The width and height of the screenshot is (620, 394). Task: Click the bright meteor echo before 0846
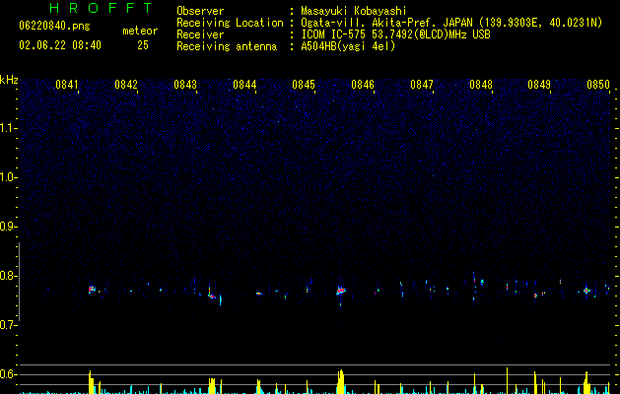341,292
